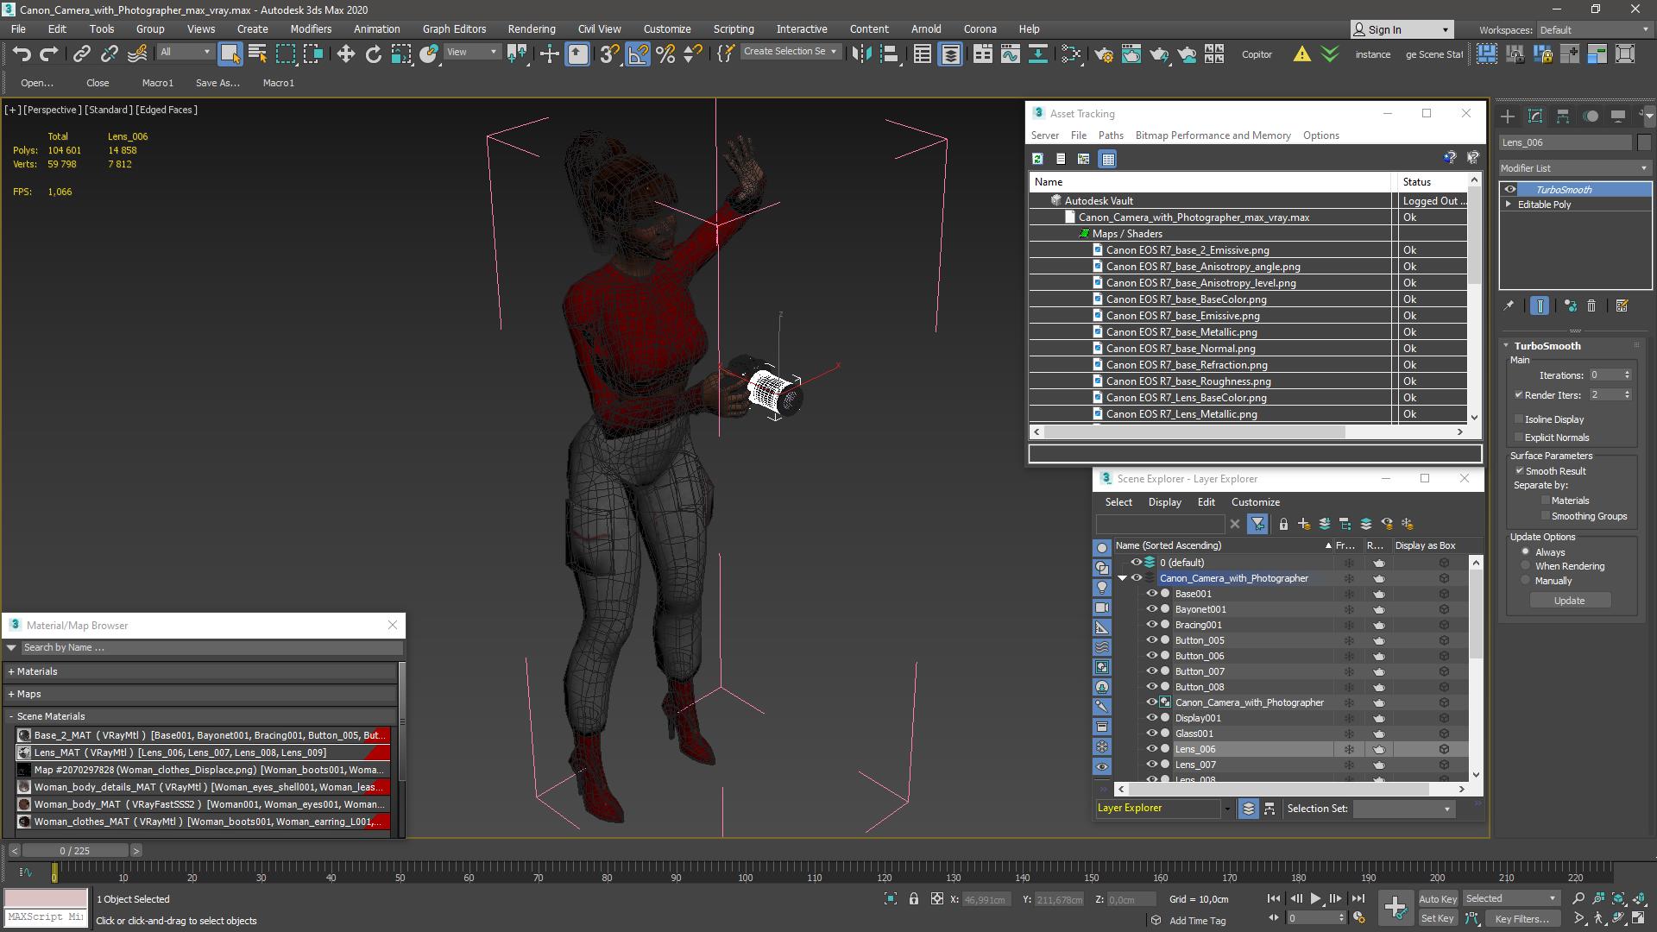Switch to the Modify panel tab
The width and height of the screenshot is (1657, 932).
click(1535, 116)
